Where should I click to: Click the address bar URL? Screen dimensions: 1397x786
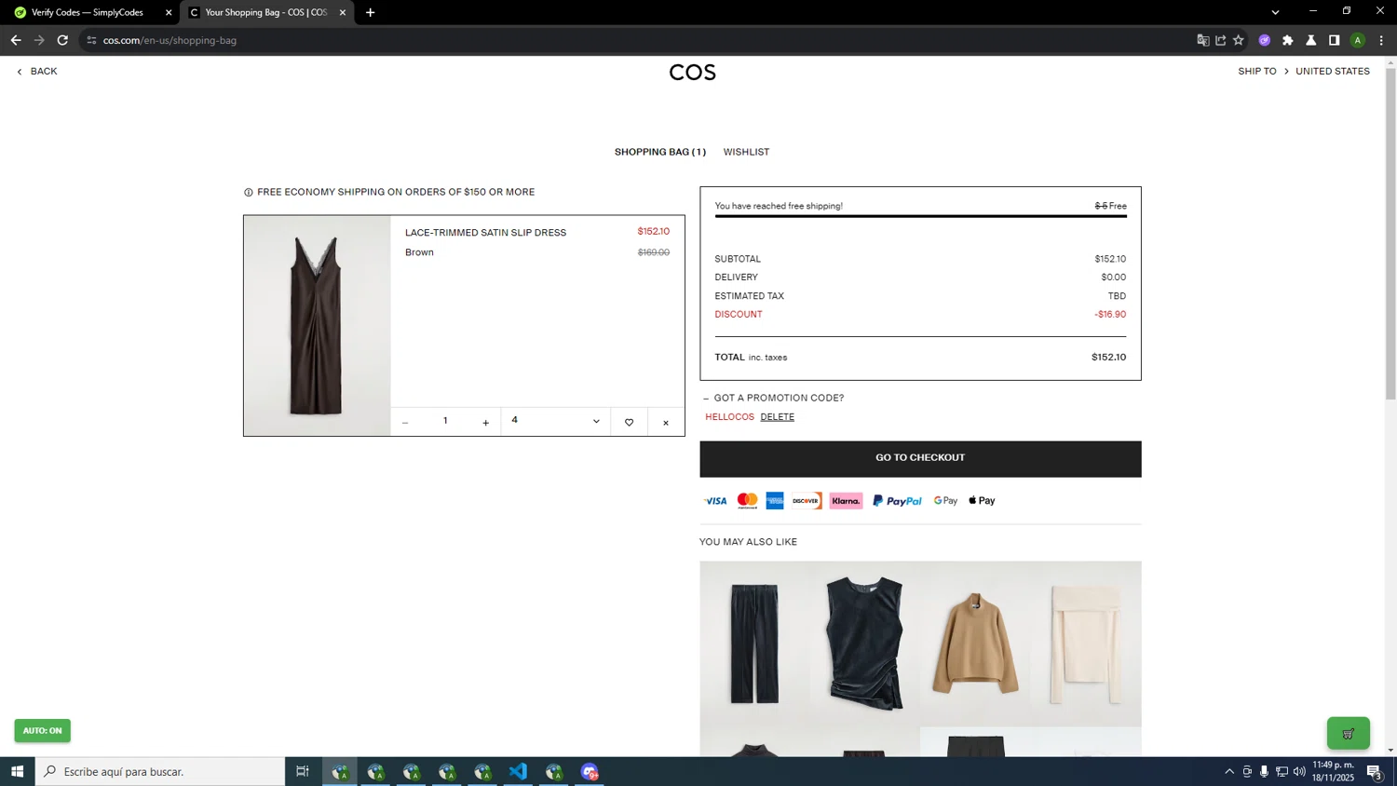click(x=170, y=40)
